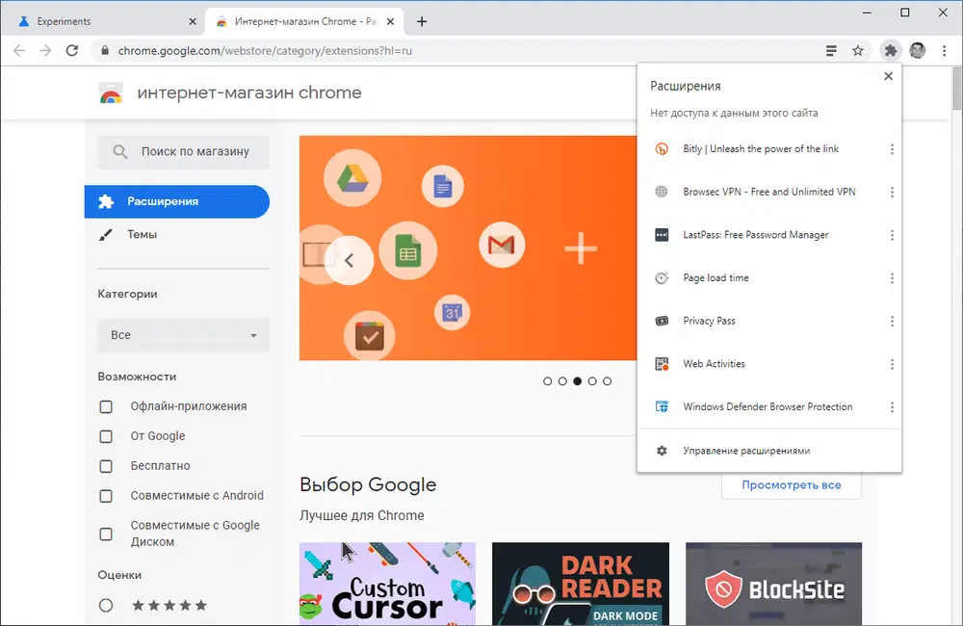Click the Google Calendar icon in banner
963x626 pixels.
(x=453, y=312)
